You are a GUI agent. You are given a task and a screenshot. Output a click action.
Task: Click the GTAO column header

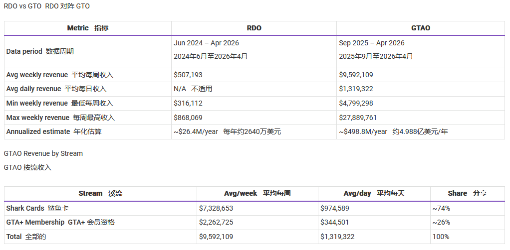[x=420, y=28]
